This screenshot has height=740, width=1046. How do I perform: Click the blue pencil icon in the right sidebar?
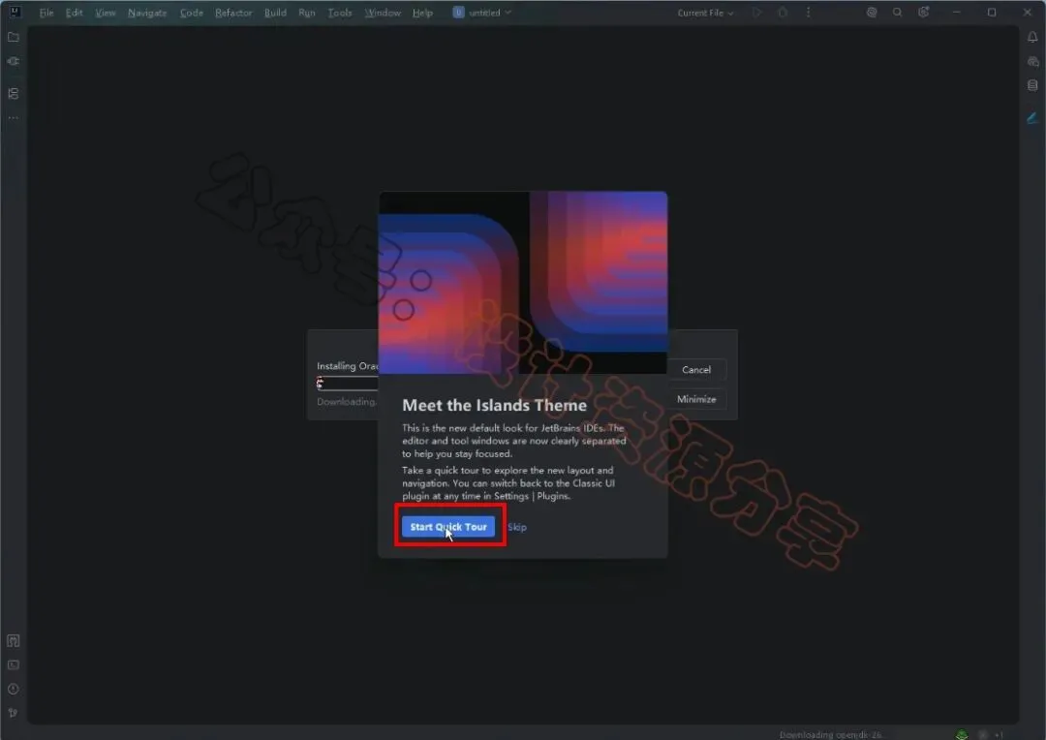[1032, 118]
